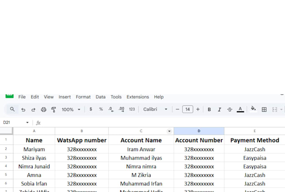The width and height of the screenshot is (285, 192).
Task: Open the zoom 100% dropdown
Action: (71, 110)
